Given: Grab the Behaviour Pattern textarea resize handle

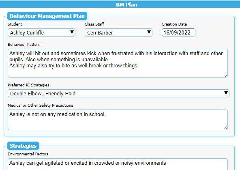Looking at the screenshot, I should [x=225, y=75].
